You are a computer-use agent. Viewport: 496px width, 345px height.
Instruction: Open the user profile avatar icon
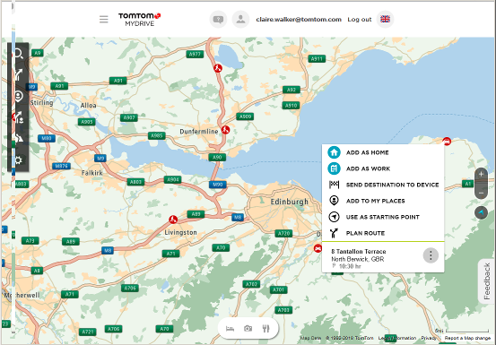(240, 20)
